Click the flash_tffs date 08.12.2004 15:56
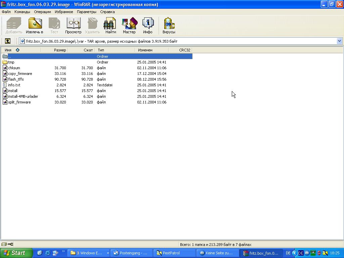Screen dimensions: 344x258 pyautogui.click(x=152, y=79)
